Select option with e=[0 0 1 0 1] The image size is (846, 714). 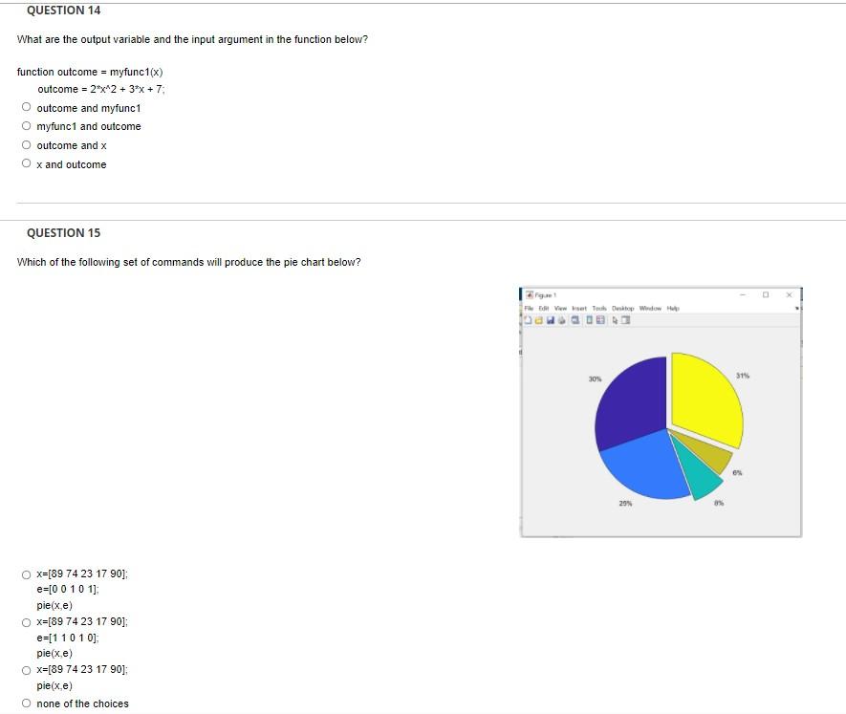[27, 574]
